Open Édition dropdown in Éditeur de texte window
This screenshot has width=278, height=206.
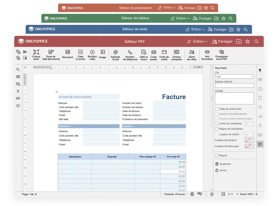[195, 29]
